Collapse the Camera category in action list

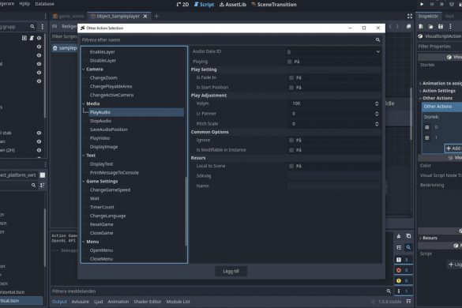point(84,69)
